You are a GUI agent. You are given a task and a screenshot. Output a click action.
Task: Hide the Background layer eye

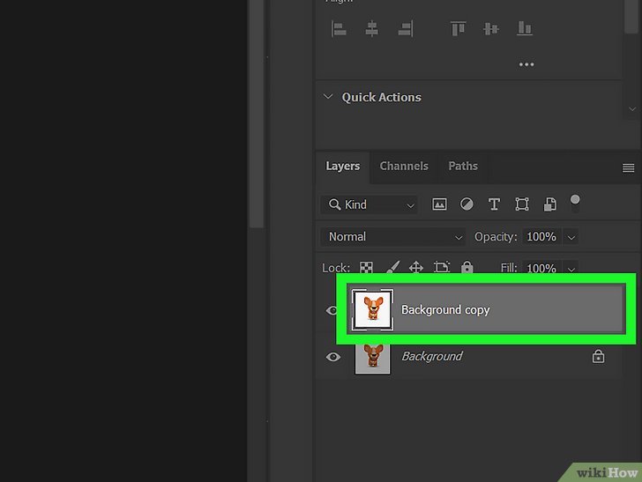[332, 357]
